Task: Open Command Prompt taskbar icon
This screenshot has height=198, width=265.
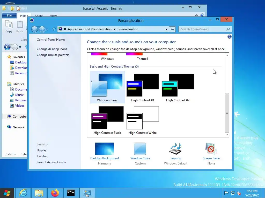Action: coord(71,193)
